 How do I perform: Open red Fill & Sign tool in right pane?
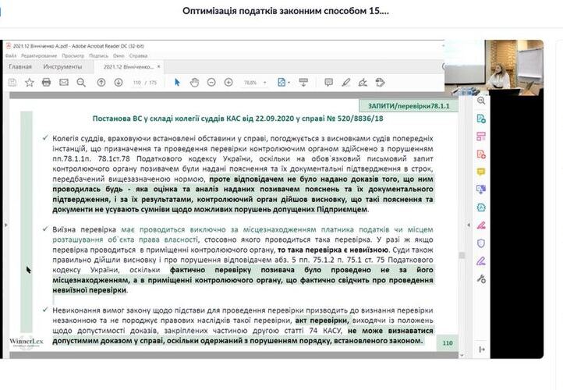pyautogui.click(x=481, y=225)
